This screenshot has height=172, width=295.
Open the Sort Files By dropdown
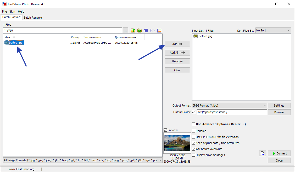(273, 30)
